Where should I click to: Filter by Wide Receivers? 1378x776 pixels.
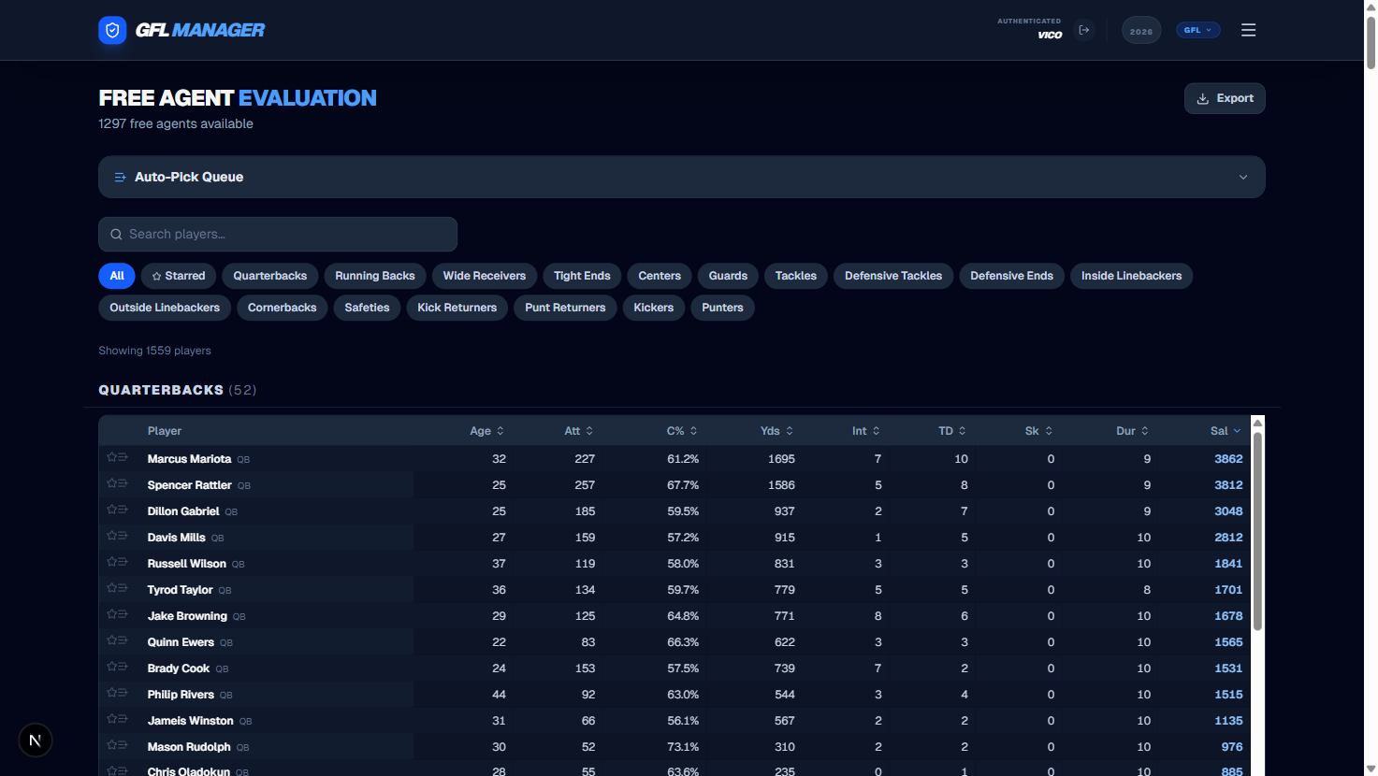[x=485, y=276]
